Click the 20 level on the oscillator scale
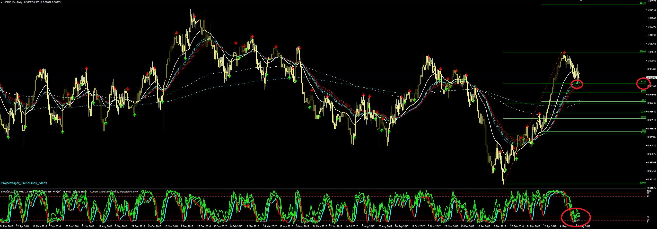 click(x=648, y=217)
